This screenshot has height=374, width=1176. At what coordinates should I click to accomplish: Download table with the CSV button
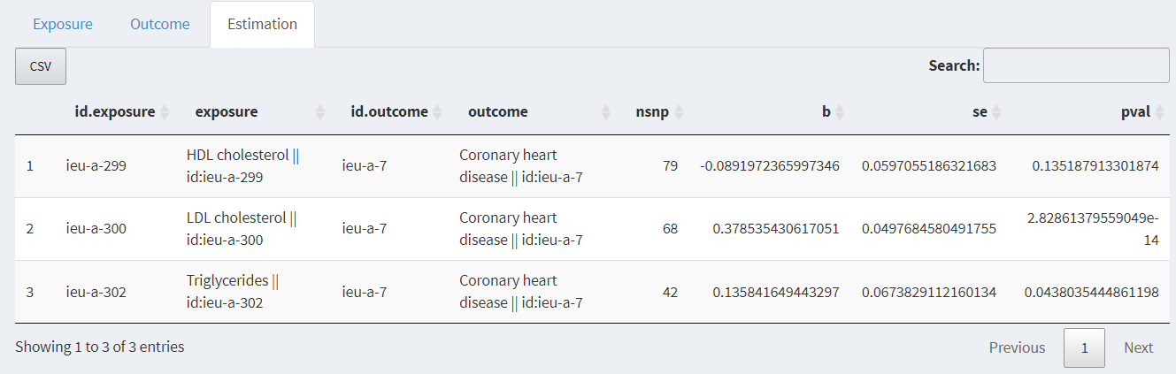point(41,66)
